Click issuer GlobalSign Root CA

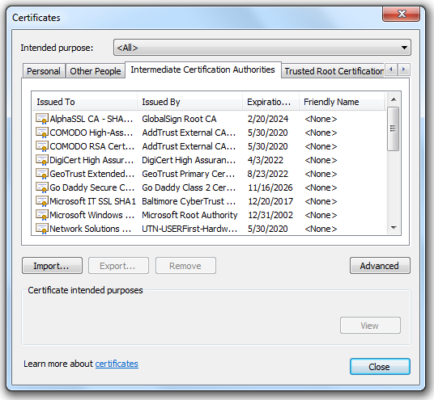[179, 119]
